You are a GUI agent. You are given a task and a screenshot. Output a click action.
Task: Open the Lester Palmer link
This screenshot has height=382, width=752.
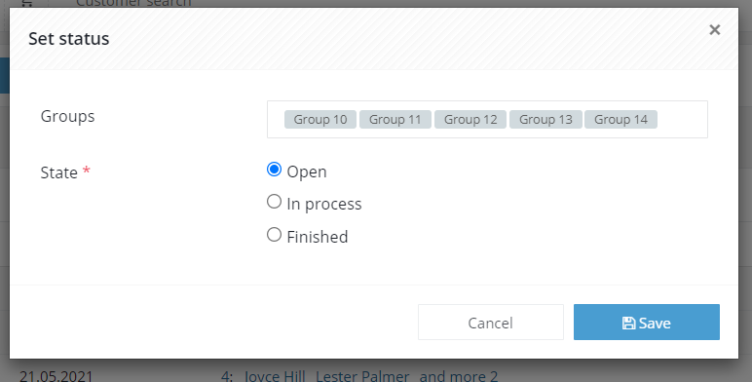[362, 376]
